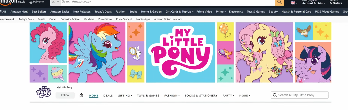Open the Account & Lists menu
Screen dimensions: 348x110
313,2
